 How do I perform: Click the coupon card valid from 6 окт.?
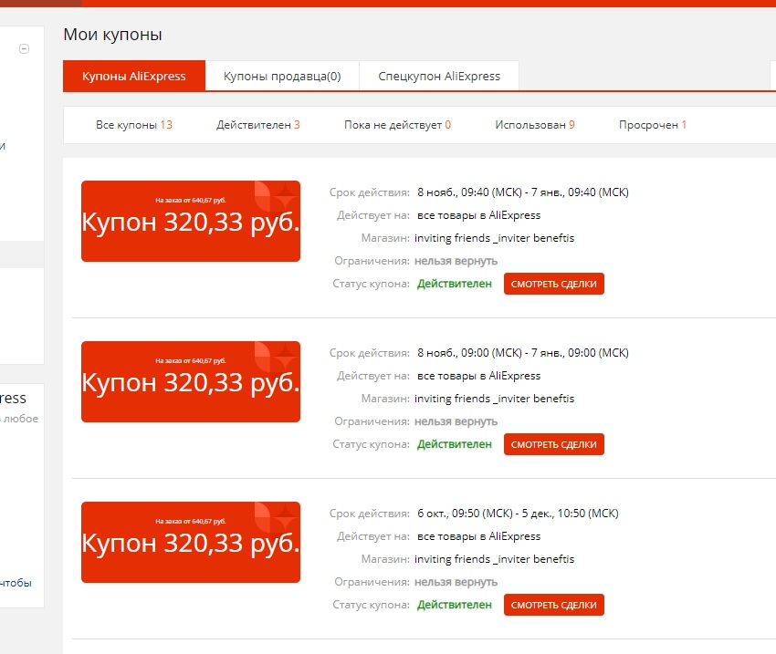(x=191, y=543)
